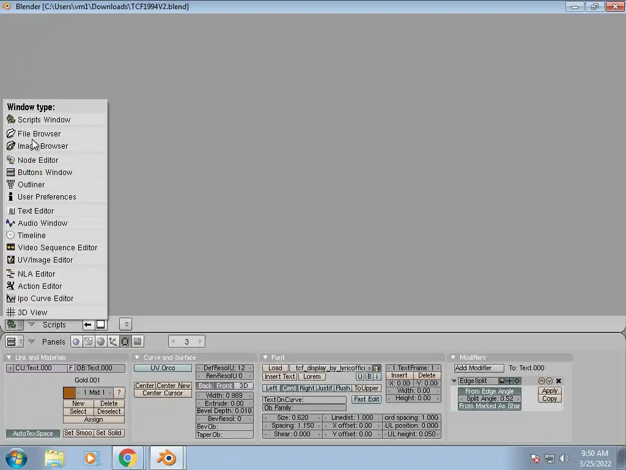The image size is (626, 470).
Task: Move EdgeSplit modifier down in stack
Action: [x=550, y=381]
